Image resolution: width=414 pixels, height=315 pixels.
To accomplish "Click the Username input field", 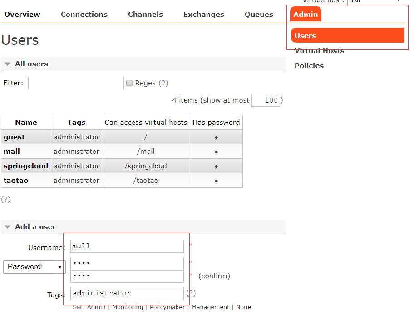I will pos(127,246).
